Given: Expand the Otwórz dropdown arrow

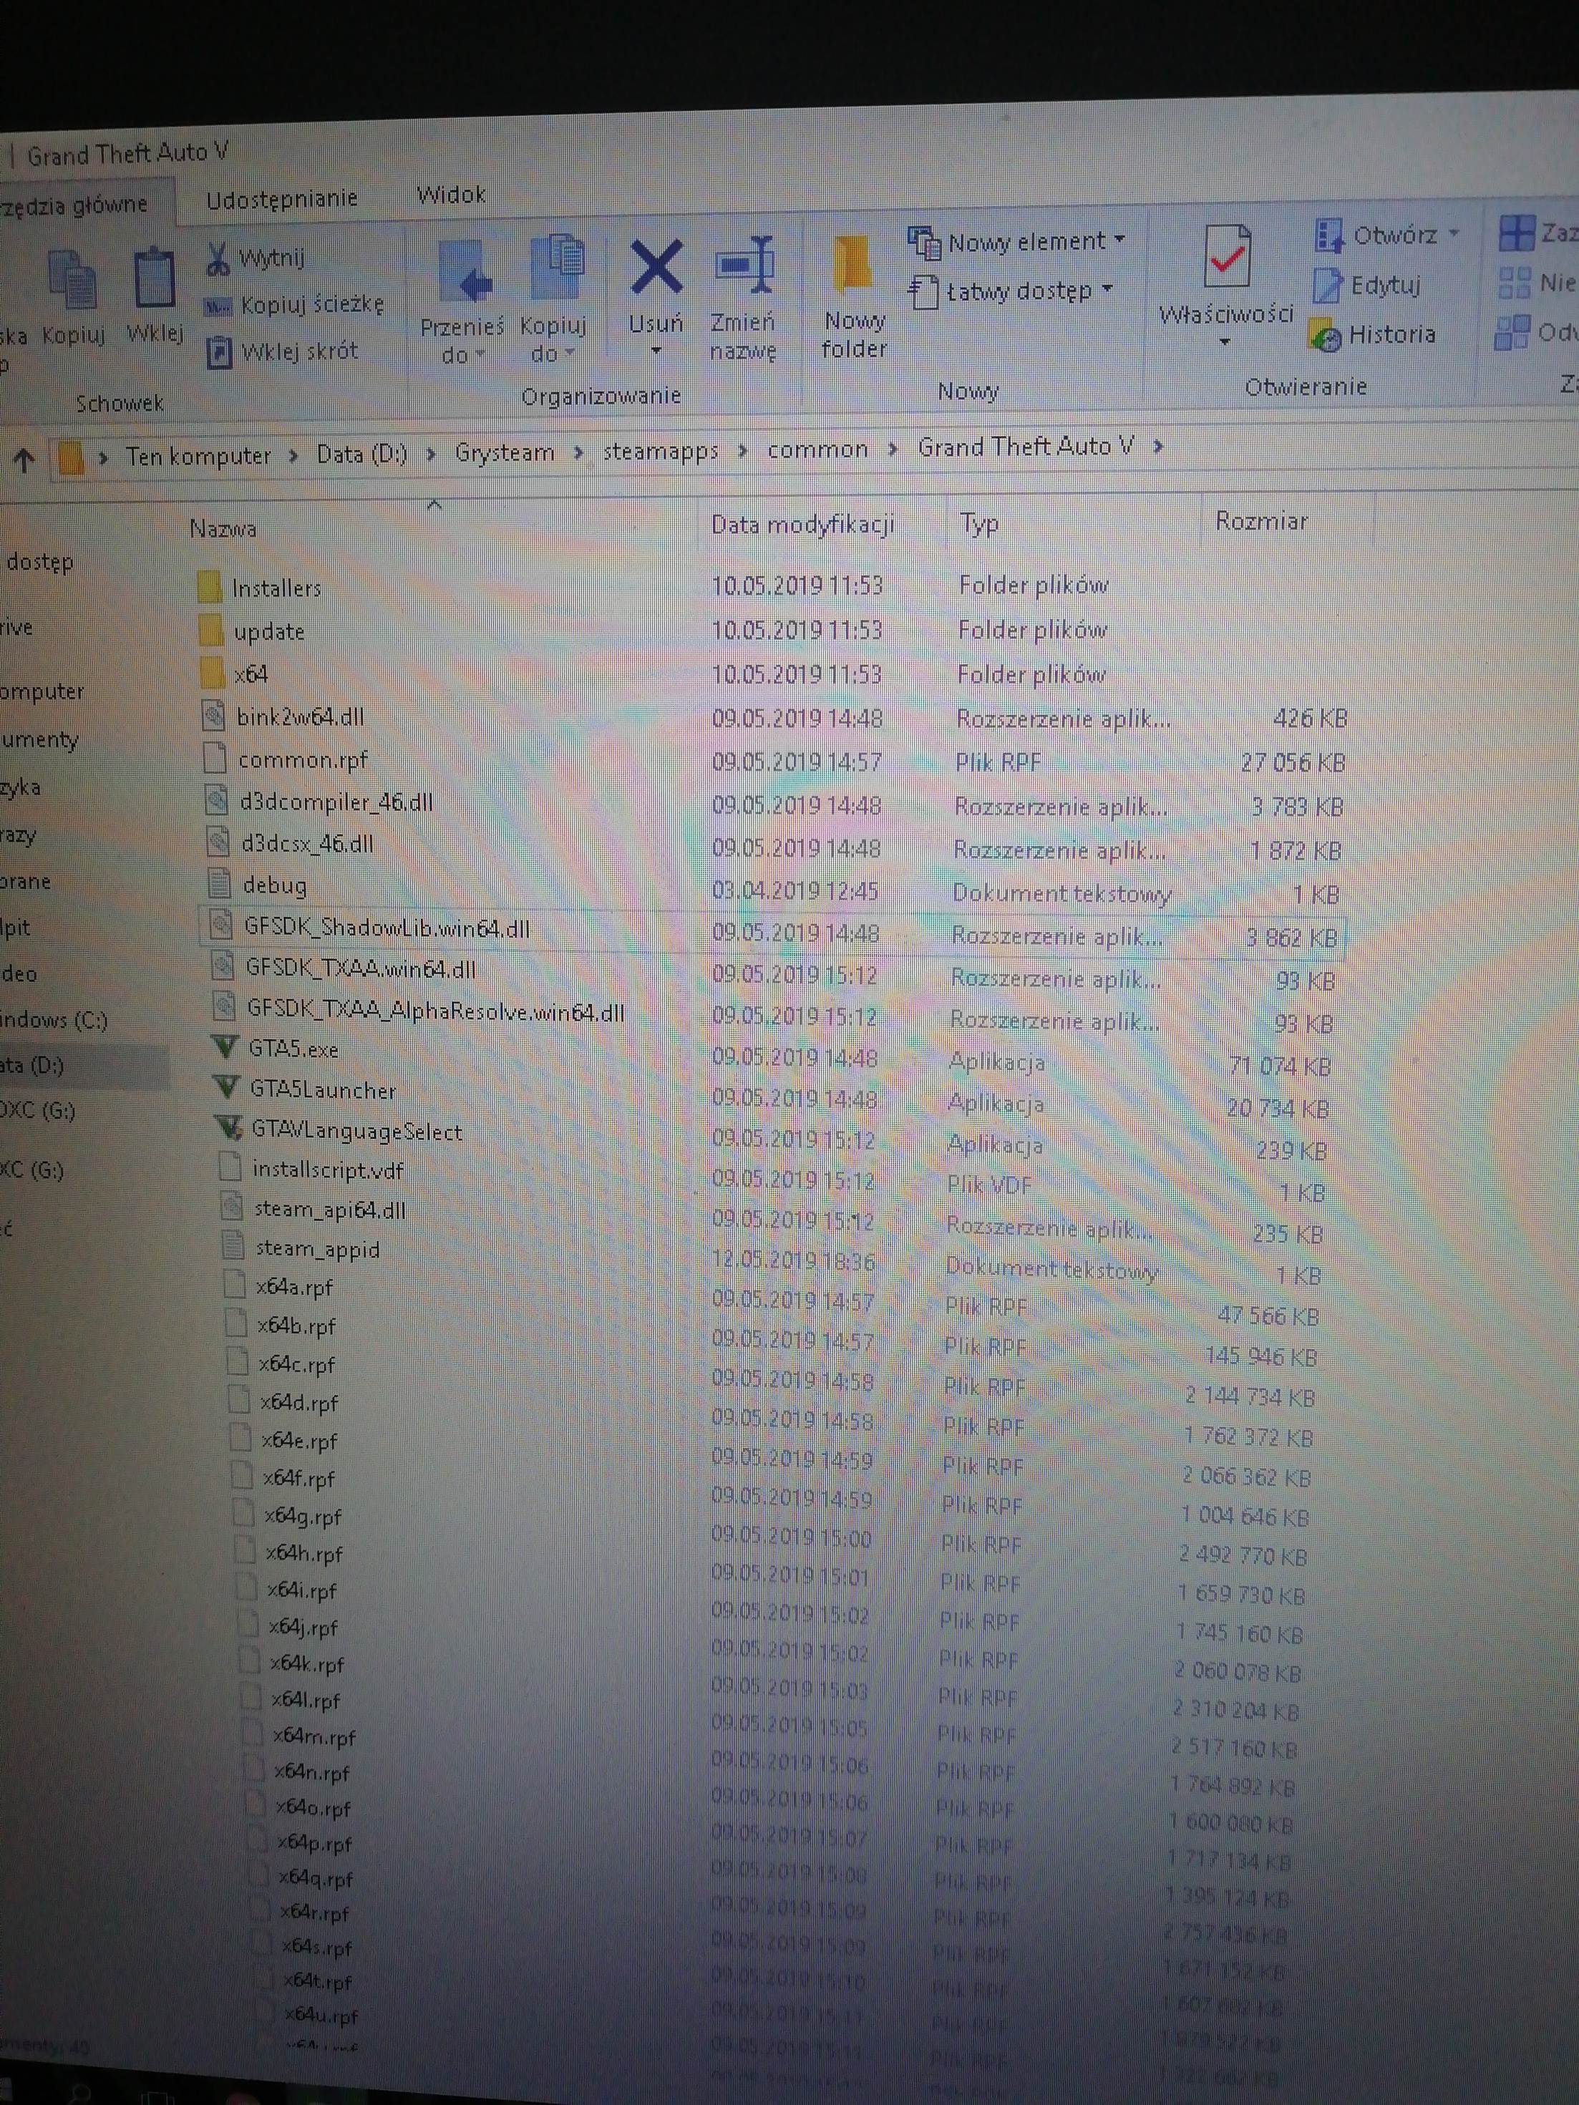Looking at the screenshot, I should [x=1453, y=233].
